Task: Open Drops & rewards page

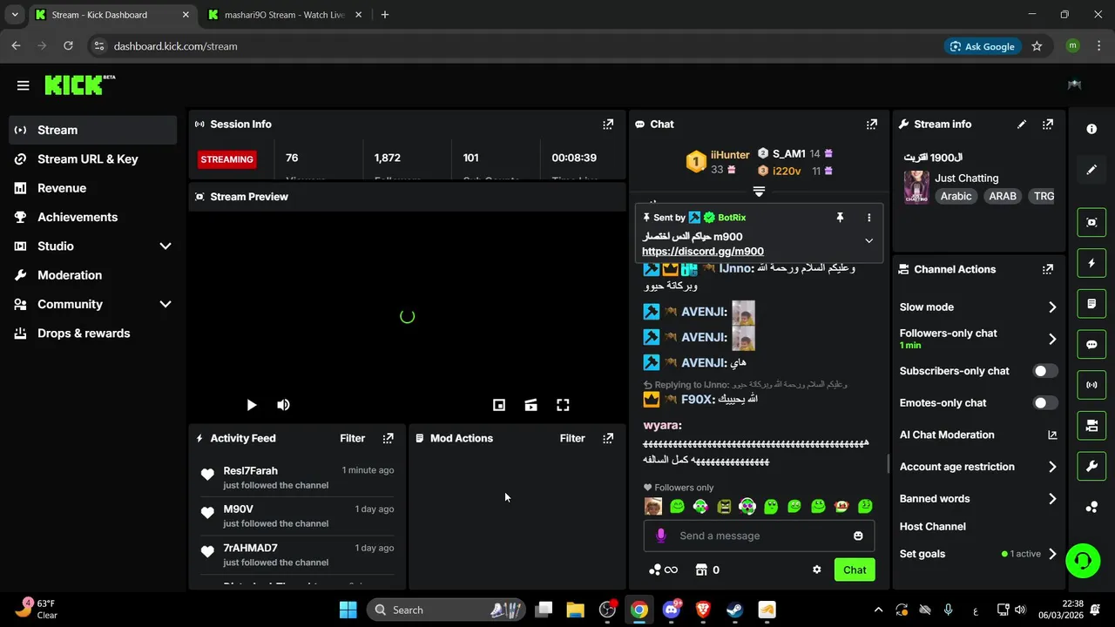Action: (92, 334)
